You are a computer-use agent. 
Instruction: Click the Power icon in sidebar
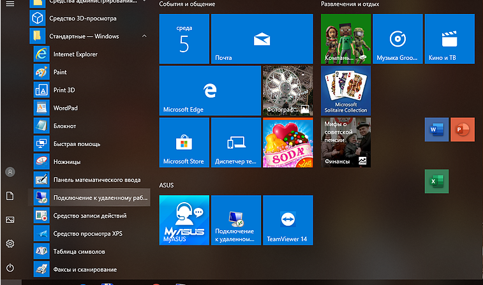[10, 268]
